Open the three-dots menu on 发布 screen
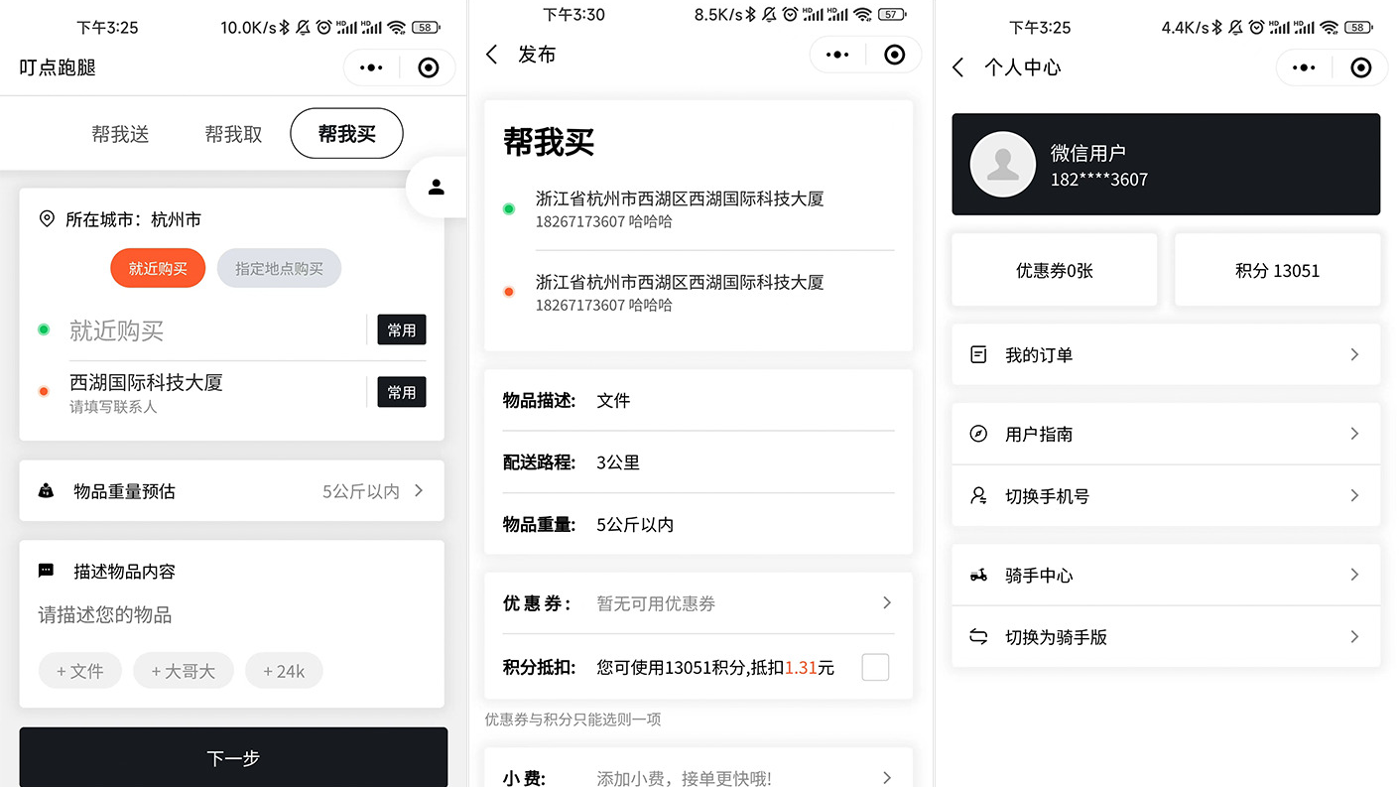This screenshot has width=1399, height=787. [837, 55]
